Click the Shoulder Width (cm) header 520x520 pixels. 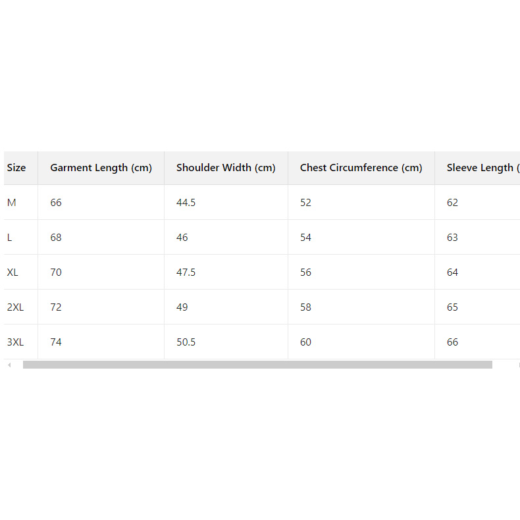click(x=226, y=168)
